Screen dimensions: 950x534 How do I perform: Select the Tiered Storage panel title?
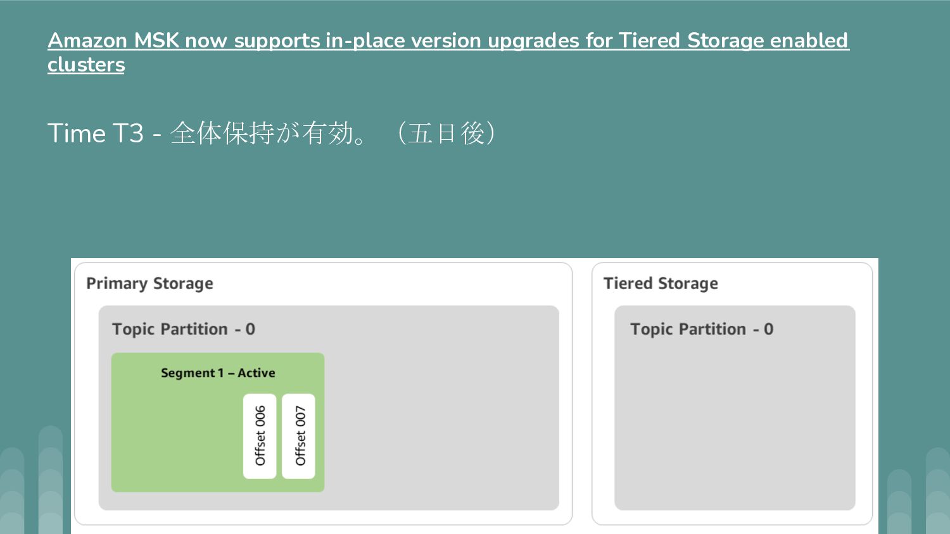(661, 283)
